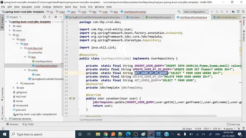Click the line:column 15:54 indicator
Image resolution: width=246 pixels, height=138 pixels.
pos(198,129)
